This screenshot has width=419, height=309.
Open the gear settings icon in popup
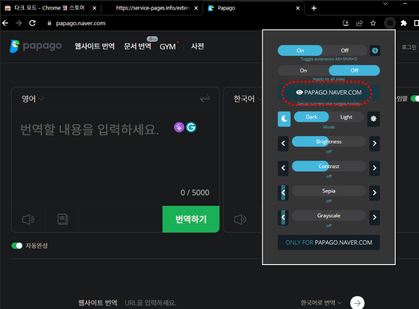[x=374, y=118]
